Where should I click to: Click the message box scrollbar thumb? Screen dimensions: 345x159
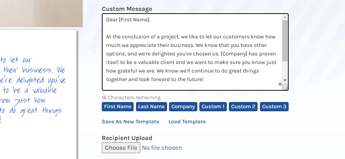(x=285, y=41)
